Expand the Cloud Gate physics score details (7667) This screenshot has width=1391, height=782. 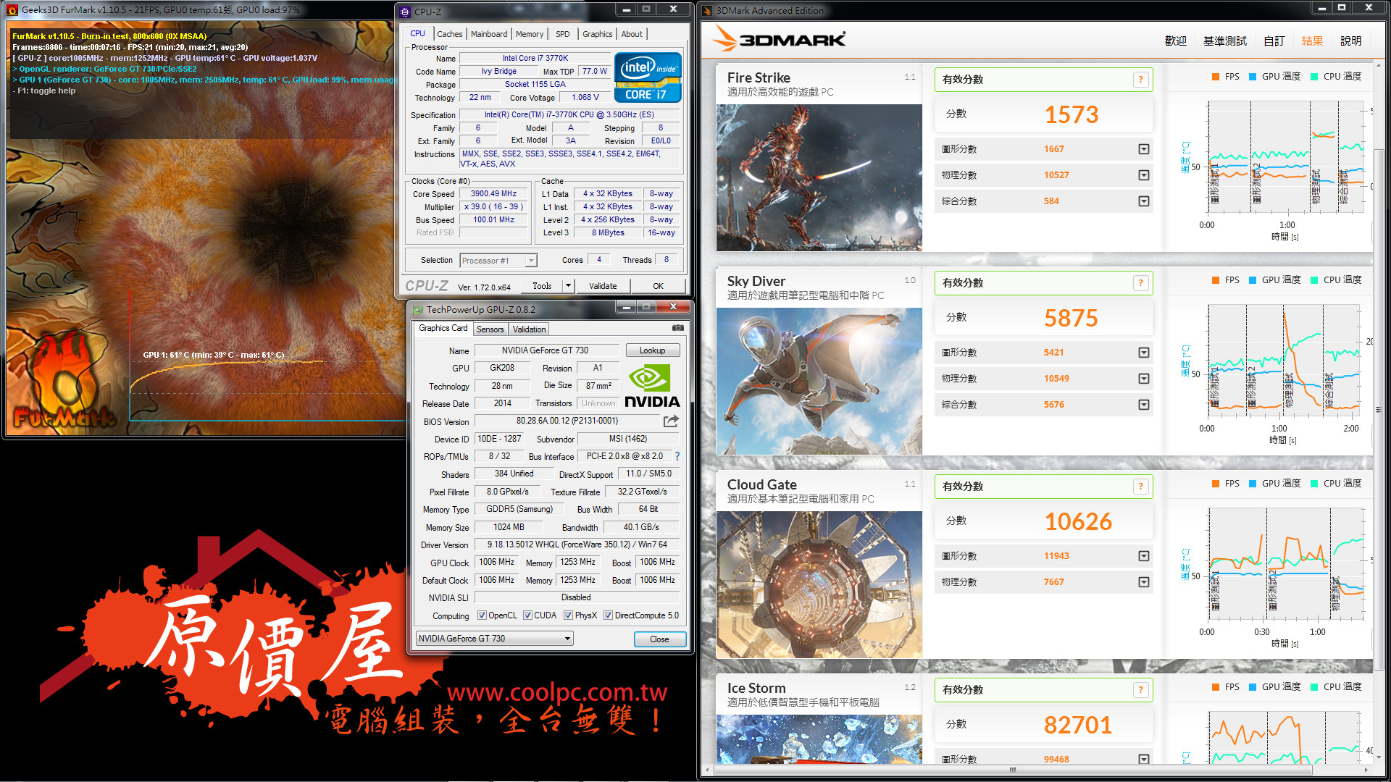(1144, 582)
